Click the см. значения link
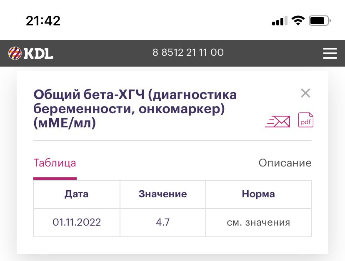 [258, 222]
